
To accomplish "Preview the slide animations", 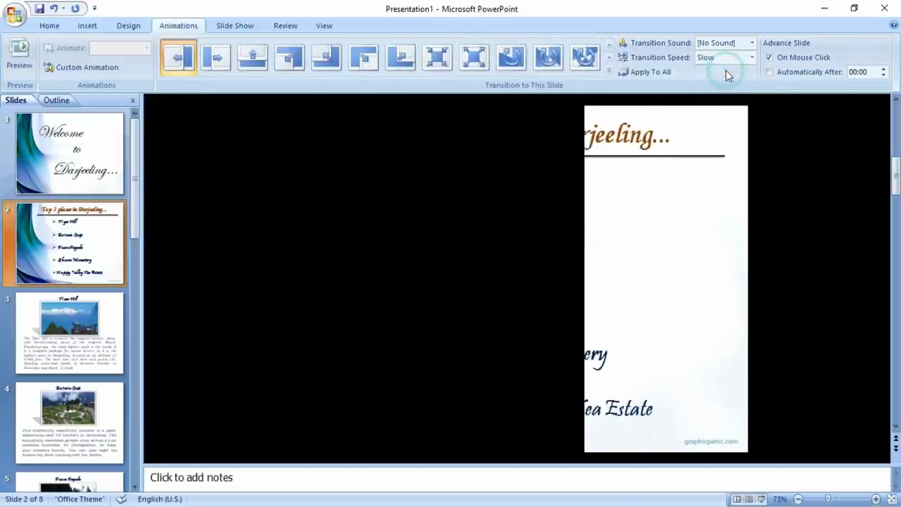I will [x=19, y=55].
